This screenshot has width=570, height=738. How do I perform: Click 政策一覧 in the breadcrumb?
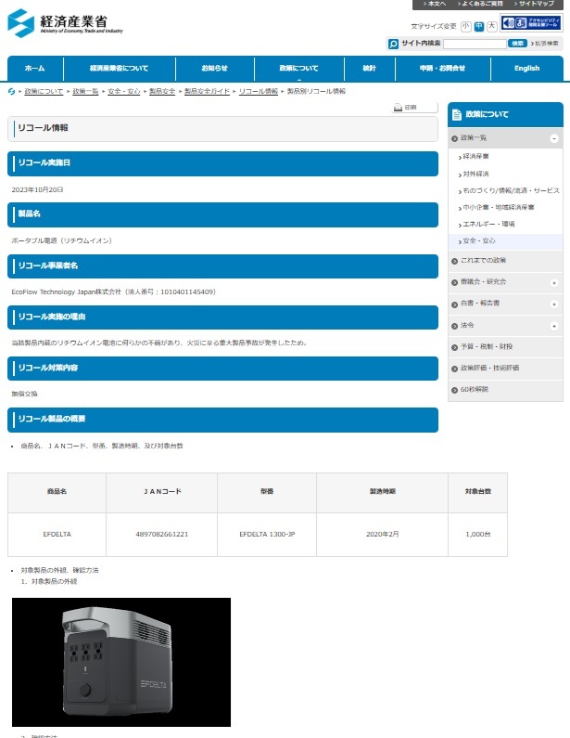85,91
